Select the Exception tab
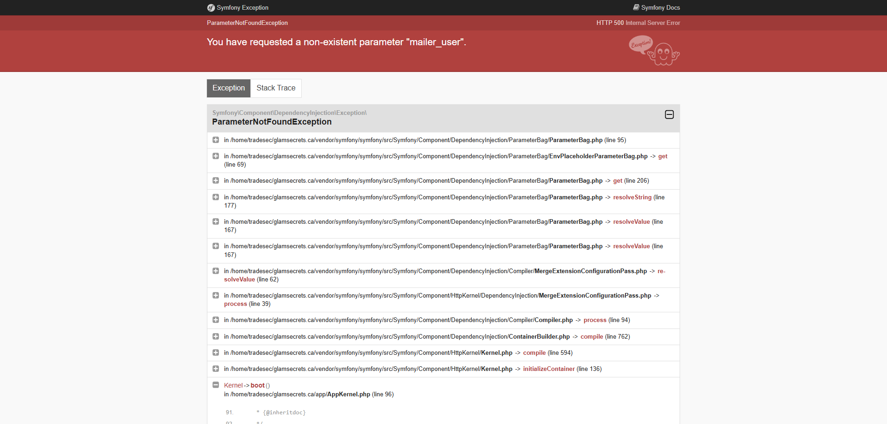Viewport: 887px width, 424px height. tap(229, 88)
